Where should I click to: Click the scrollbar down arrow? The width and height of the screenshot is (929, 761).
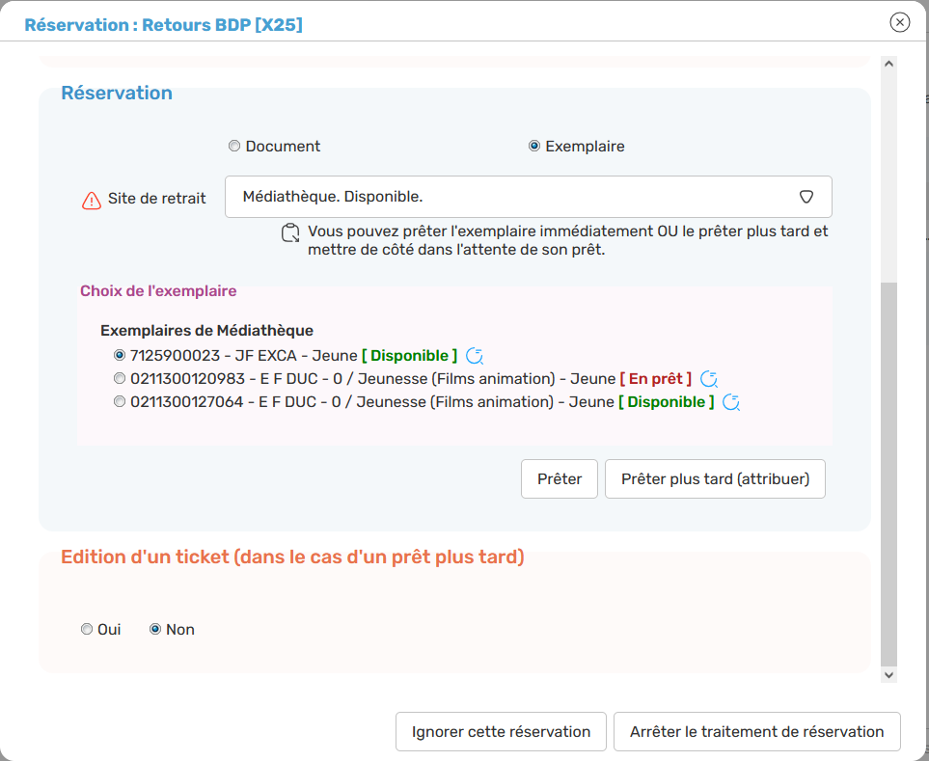pos(888,676)
